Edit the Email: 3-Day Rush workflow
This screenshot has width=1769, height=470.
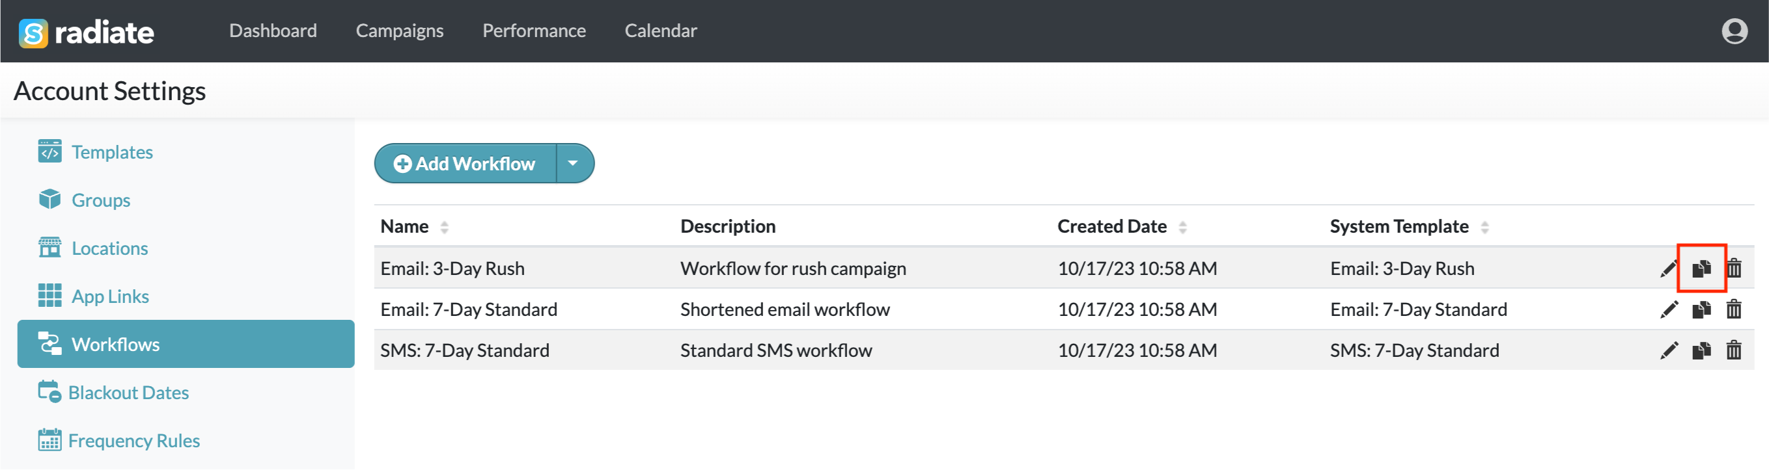tap(1668, 269)
